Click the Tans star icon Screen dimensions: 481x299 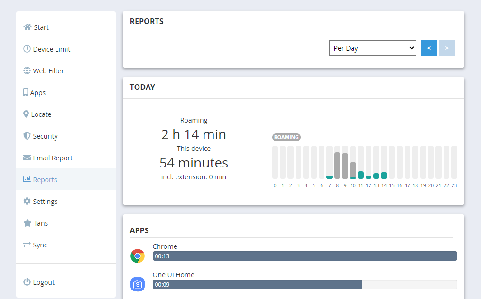pyautogui.click(x=28, y=223)
